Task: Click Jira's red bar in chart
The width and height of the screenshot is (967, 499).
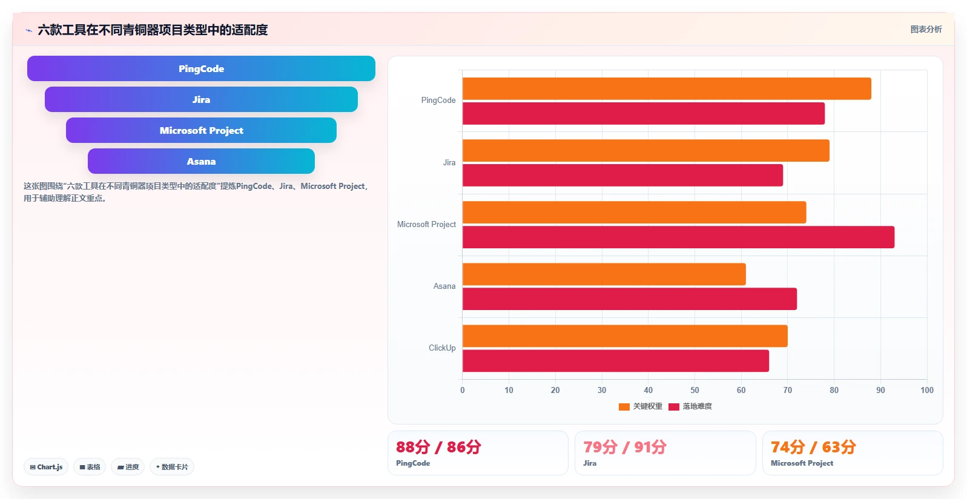Action: point(622,175)
